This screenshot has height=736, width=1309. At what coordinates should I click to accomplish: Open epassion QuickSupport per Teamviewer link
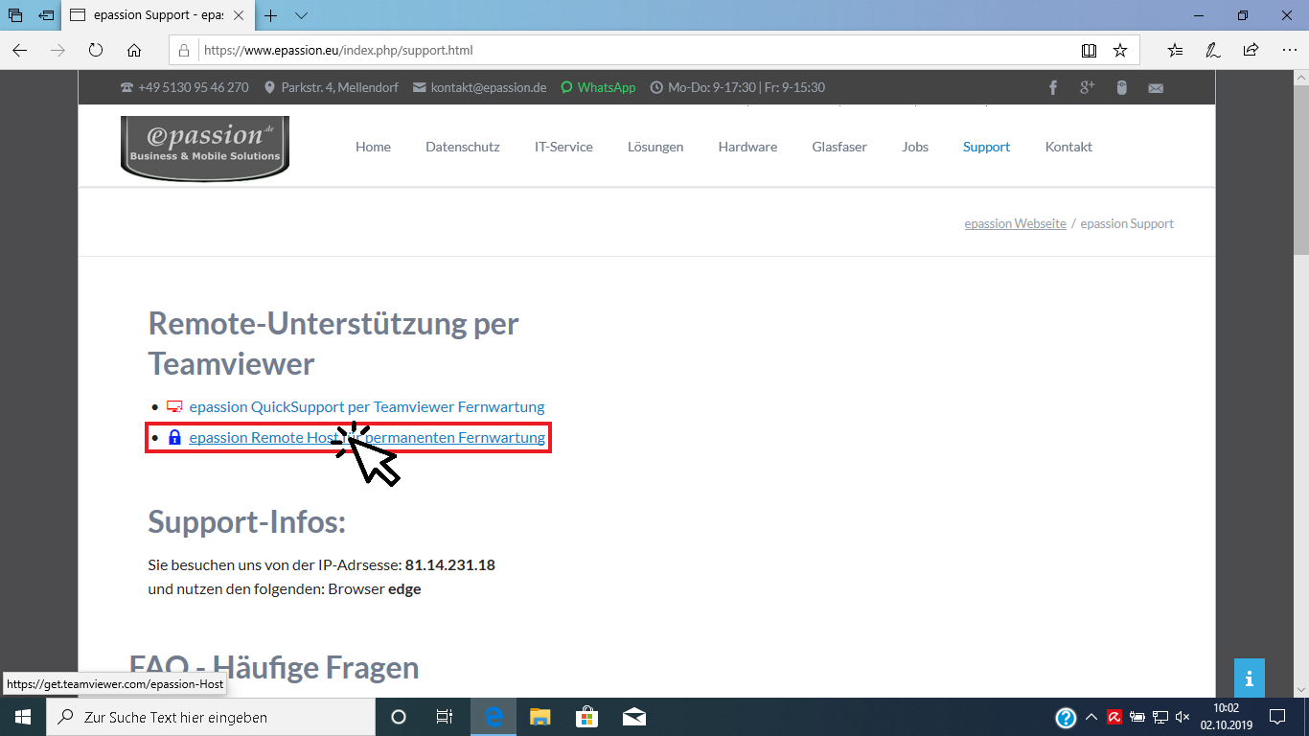(366, 406)
